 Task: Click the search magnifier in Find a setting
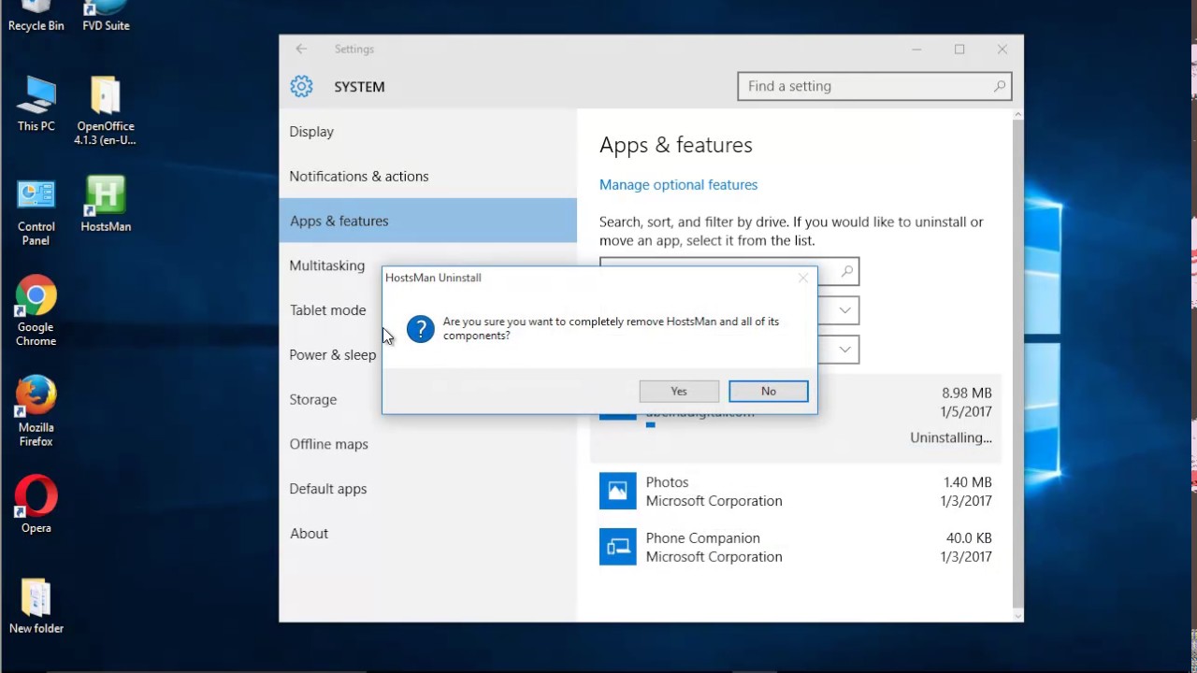pyautogui.click(x=1000, y=86)
